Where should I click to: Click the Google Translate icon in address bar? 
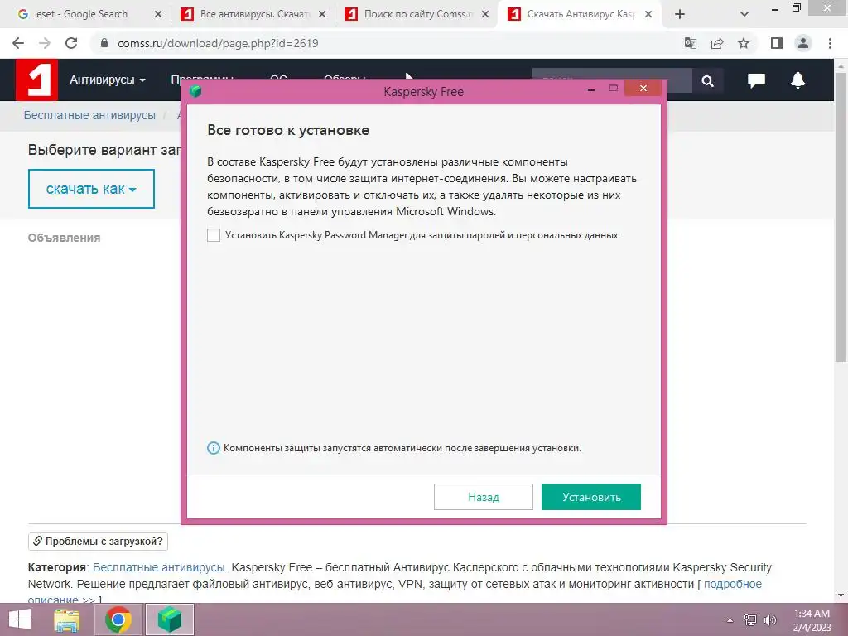point(691,43)
